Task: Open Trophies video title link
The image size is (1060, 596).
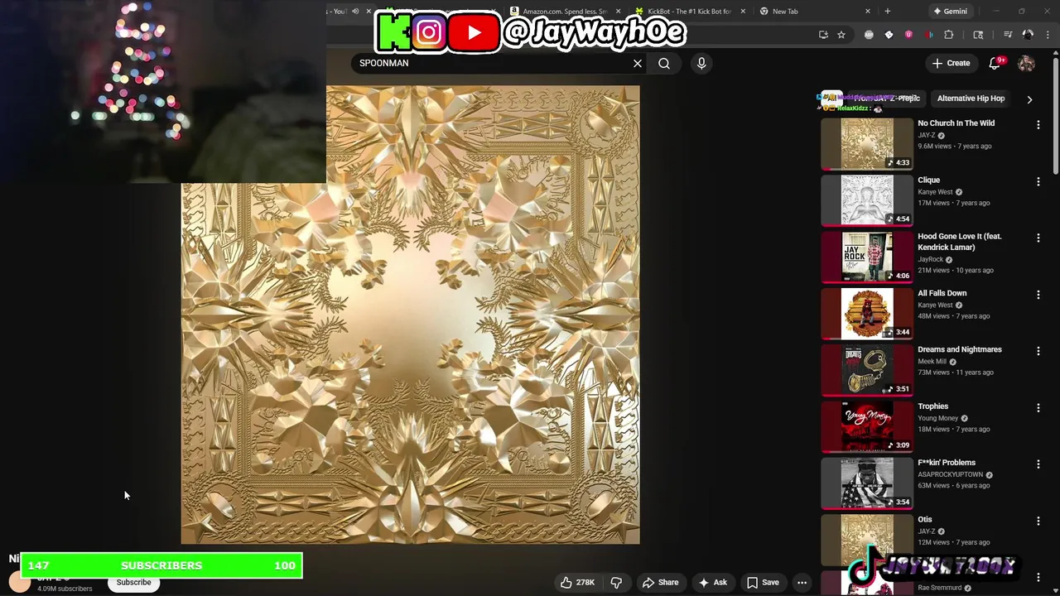Action: click(x=932, y=406)
